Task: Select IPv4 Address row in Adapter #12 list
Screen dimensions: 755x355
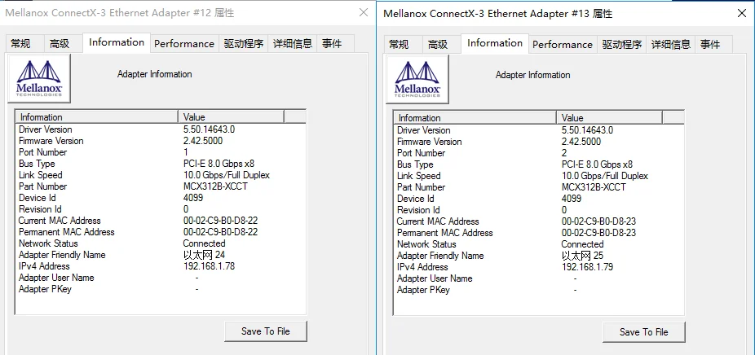Action: (161, 266)
